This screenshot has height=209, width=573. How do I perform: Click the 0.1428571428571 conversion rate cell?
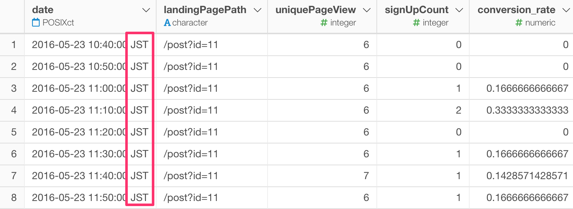tap(521, 176)
